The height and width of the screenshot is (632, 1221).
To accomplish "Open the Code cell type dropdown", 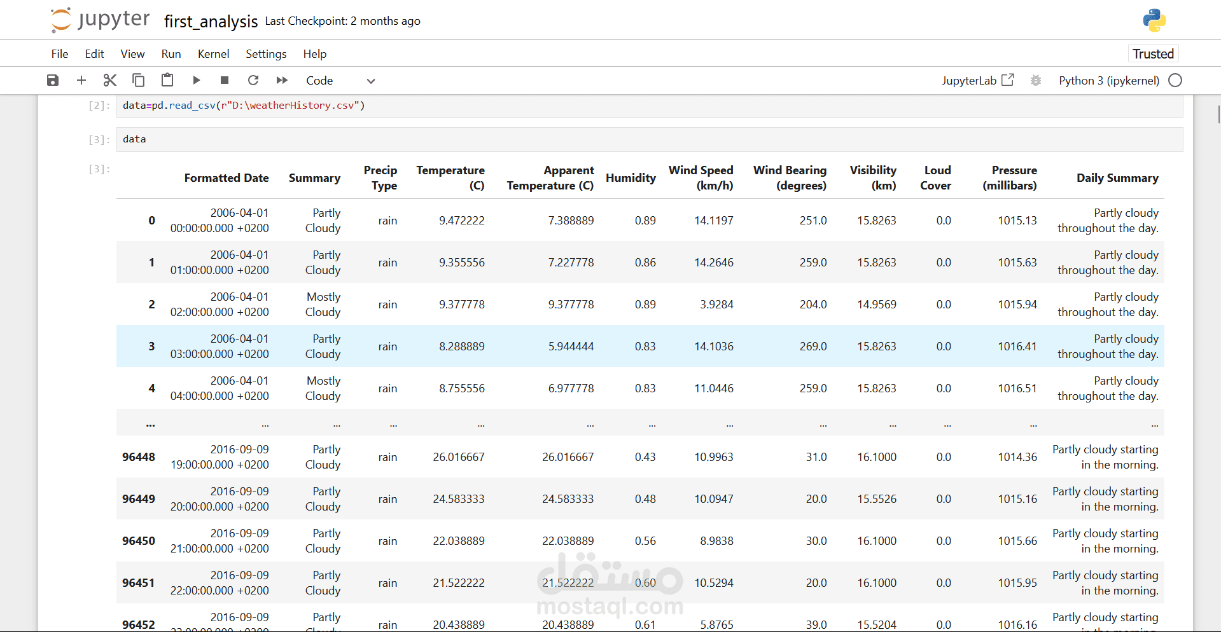I will click(x=320, y=80).
